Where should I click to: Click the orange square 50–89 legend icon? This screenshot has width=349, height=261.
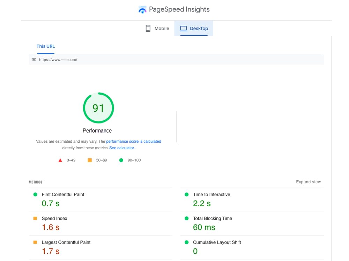[90, 160]
